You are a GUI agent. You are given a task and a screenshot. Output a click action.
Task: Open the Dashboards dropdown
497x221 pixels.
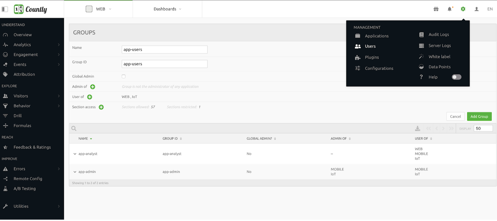coord(167,9)
